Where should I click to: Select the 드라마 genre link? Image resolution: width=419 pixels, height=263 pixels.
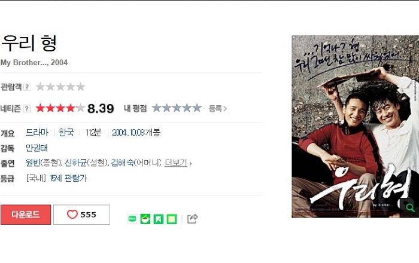click(x=37, y=133)
